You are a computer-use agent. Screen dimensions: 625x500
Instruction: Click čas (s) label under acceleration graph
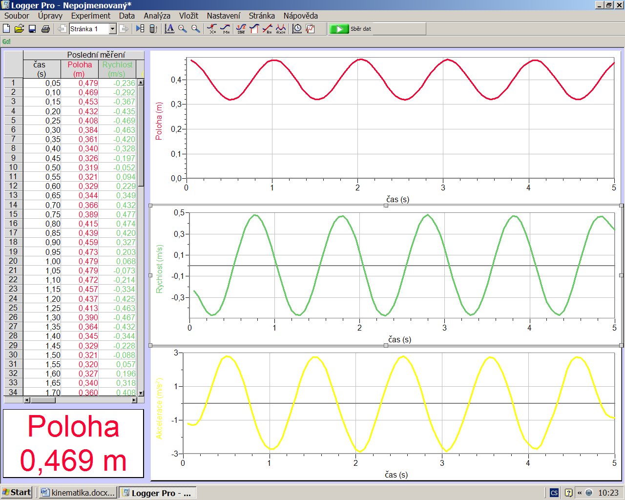pos(396,475)
